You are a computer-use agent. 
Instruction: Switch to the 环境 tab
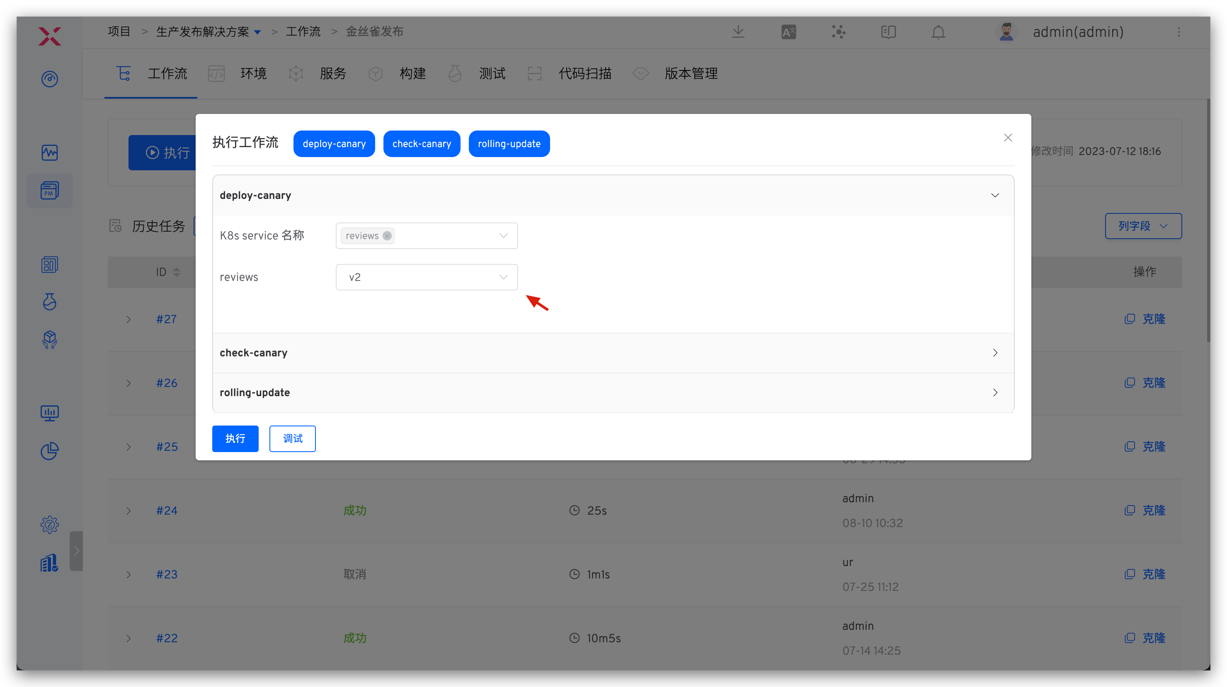point(253,73)
